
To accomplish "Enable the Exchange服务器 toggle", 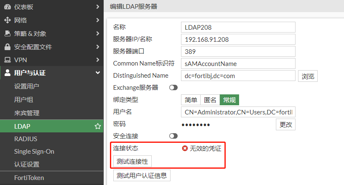I will [173, 88].
